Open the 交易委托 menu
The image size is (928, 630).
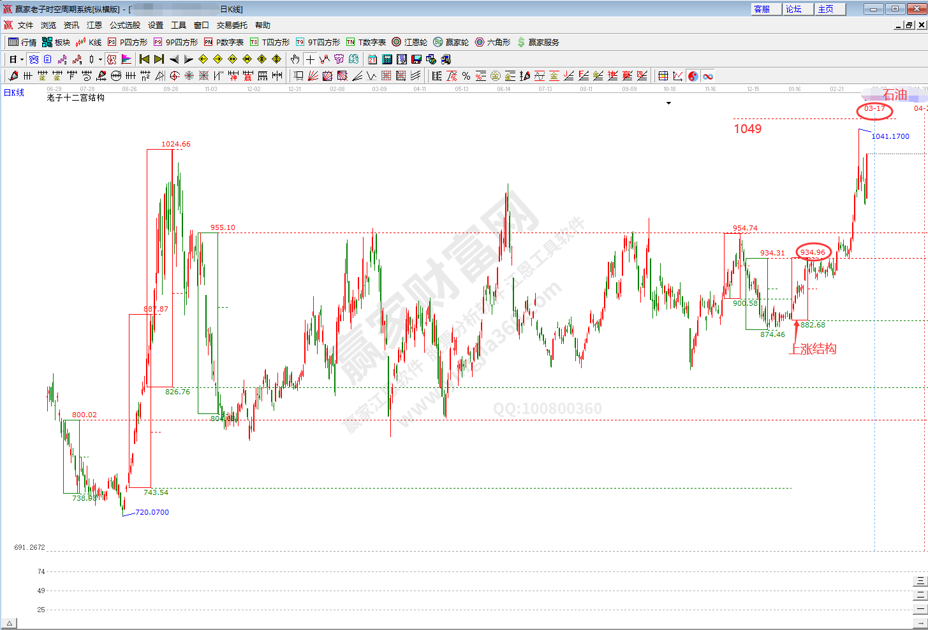click(232, 25)
